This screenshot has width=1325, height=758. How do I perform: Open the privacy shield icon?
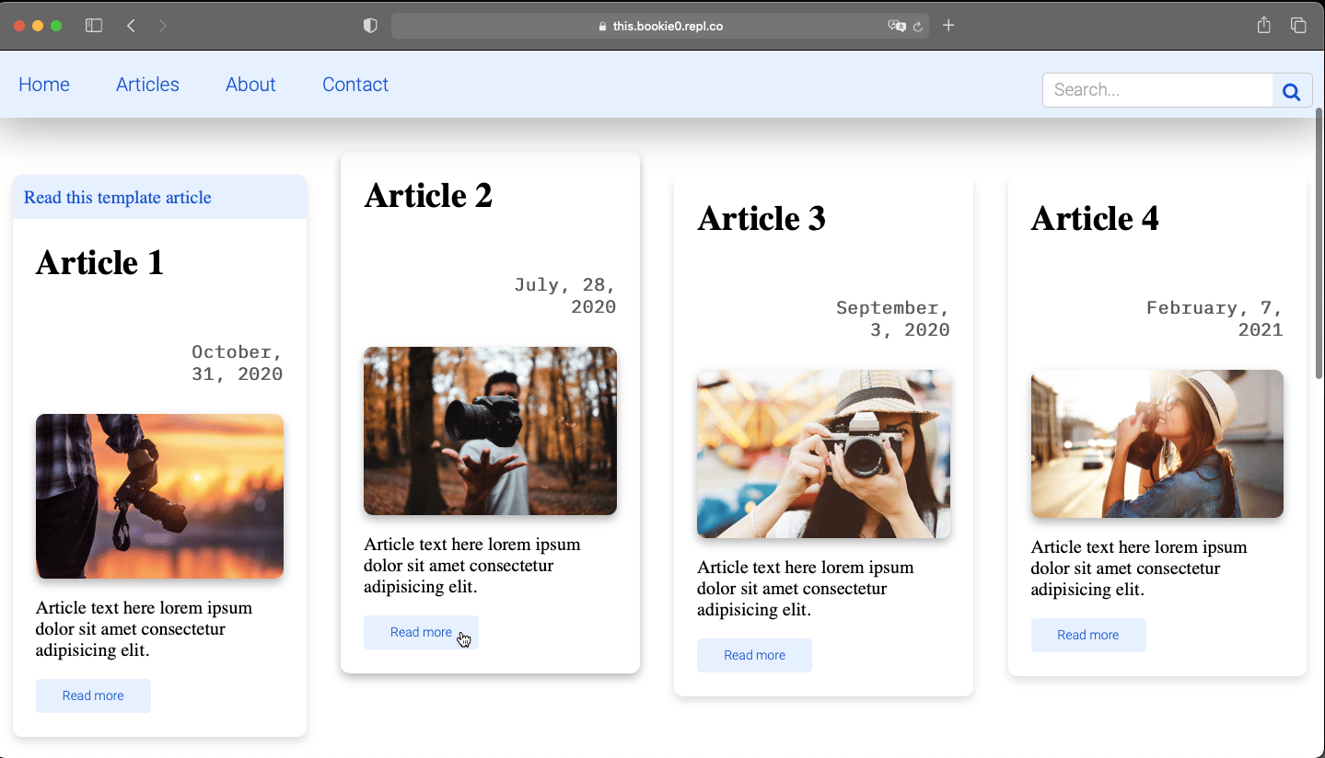pos(370,26)
